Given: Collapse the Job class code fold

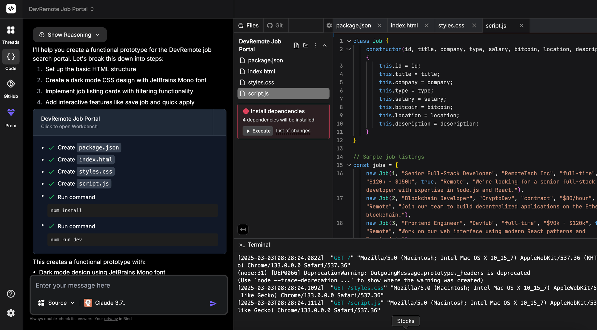Looking at the screenshot, I should tap(348, 41).
